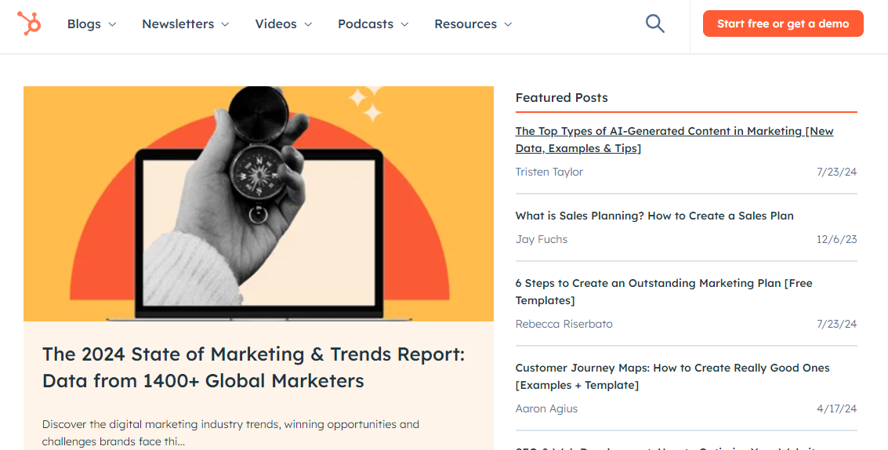Select the Featured Posts heading
The height and width of the screenshot is (450, 888).
pyautogui.click(x=561, y=97)
